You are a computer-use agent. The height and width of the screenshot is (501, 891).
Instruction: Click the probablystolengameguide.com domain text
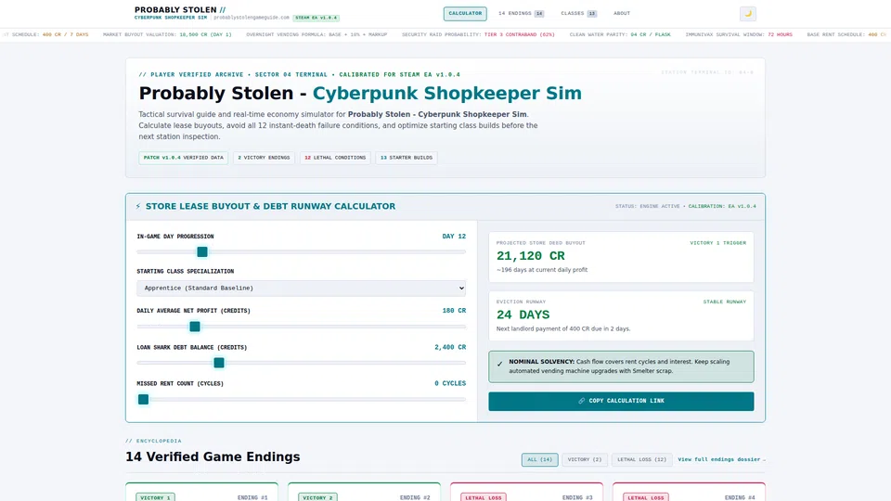pyautogui.click(x=252, y=18)
